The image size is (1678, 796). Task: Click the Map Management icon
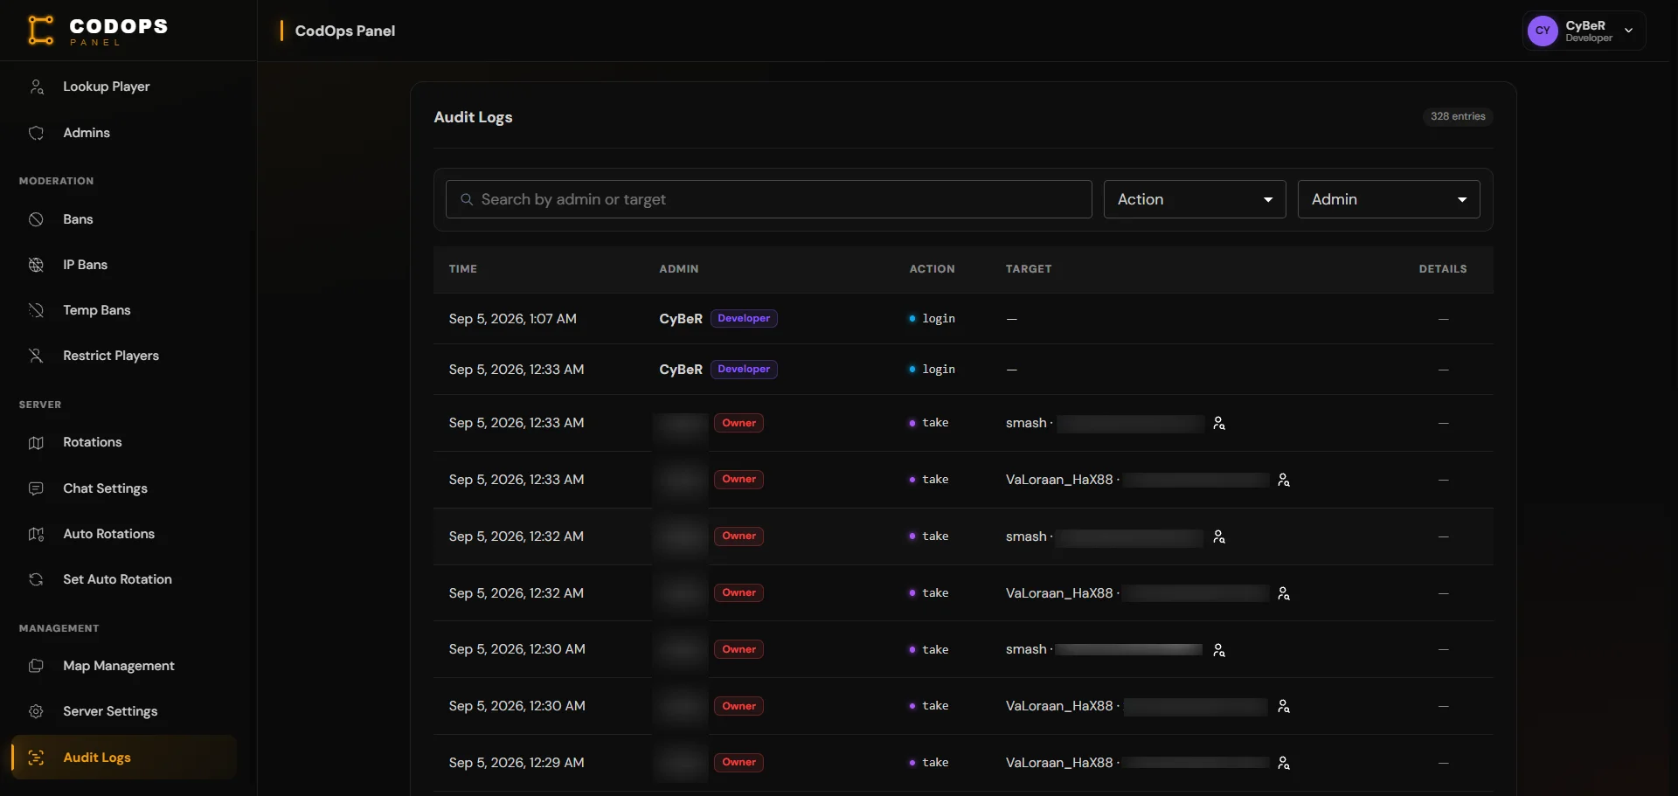pyautogui.click(x=36, y=666)
